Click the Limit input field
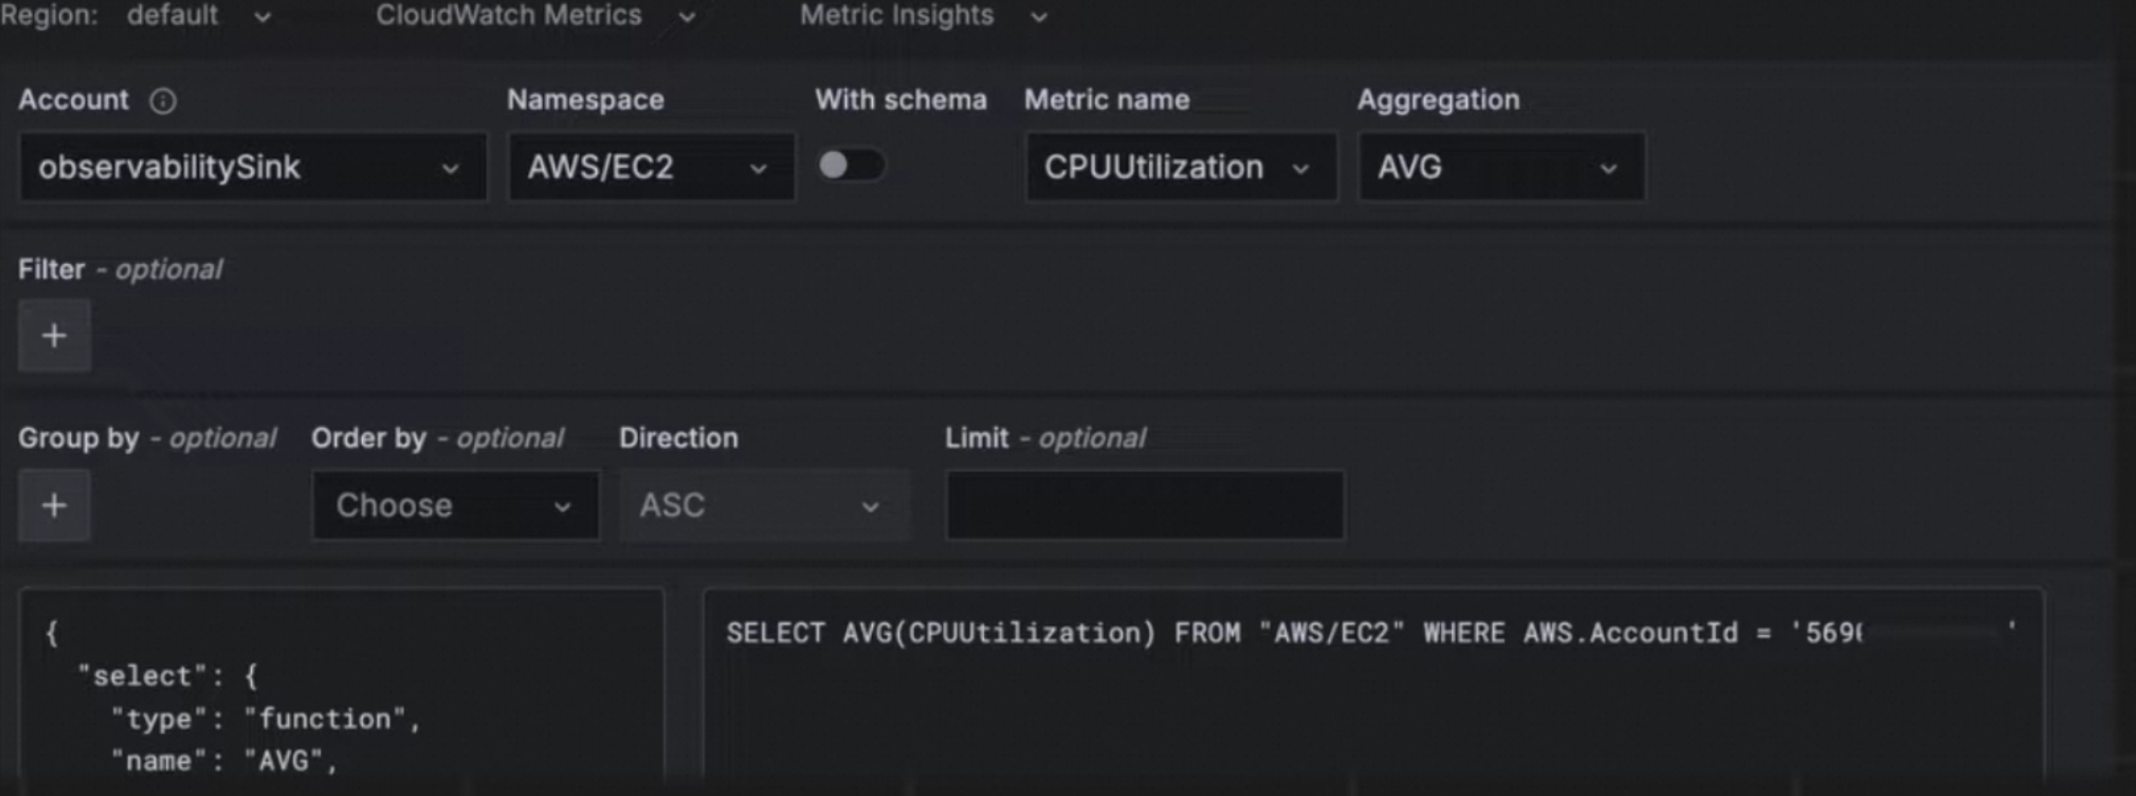The height and width of the screenshot is (796, 2136). pyautogui.click(x=1144, y=505)
